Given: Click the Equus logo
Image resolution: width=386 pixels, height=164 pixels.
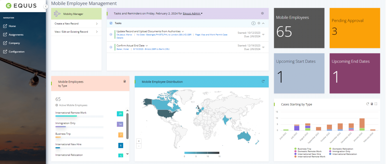Looking at the screenshot, I should 21,5.
